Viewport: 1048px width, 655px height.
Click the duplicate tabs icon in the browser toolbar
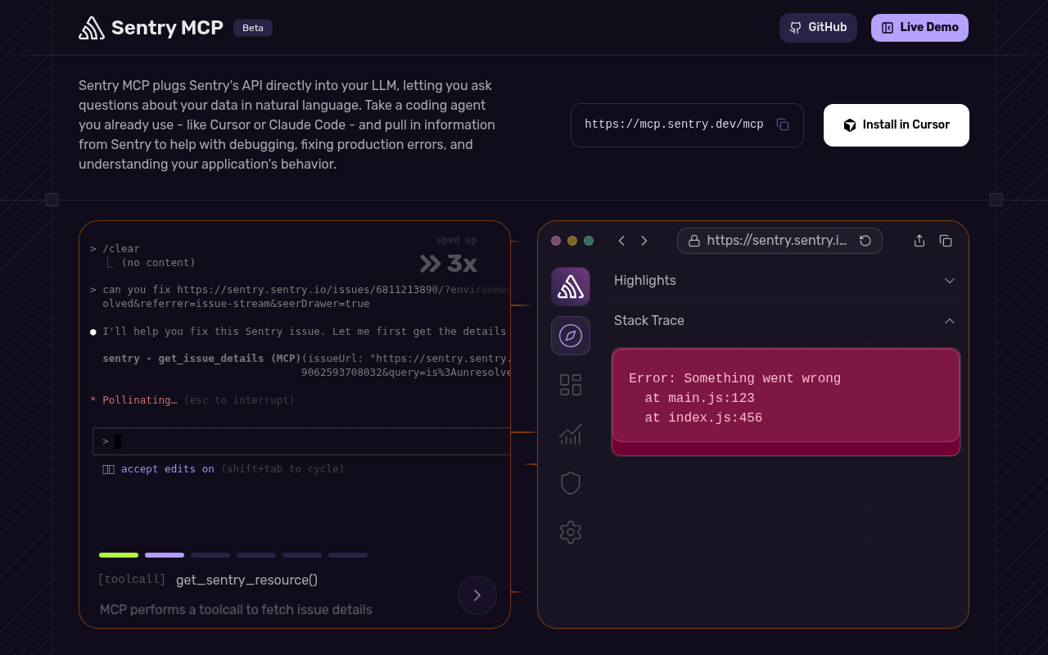(x=946, y=241)
